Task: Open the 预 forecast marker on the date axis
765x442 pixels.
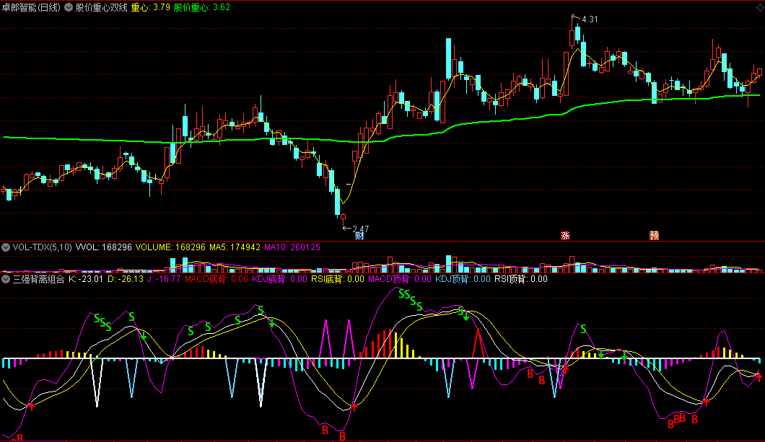Action: click(x=655, y=236)
